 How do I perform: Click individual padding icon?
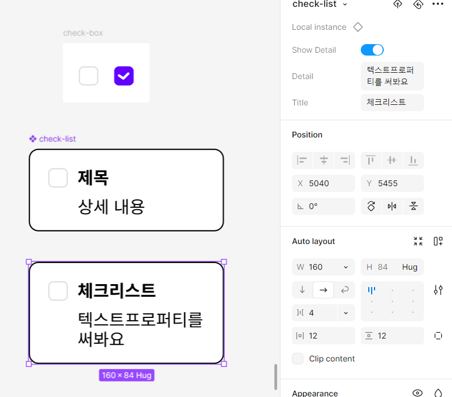pyautogui.click(x=438, y=336)
